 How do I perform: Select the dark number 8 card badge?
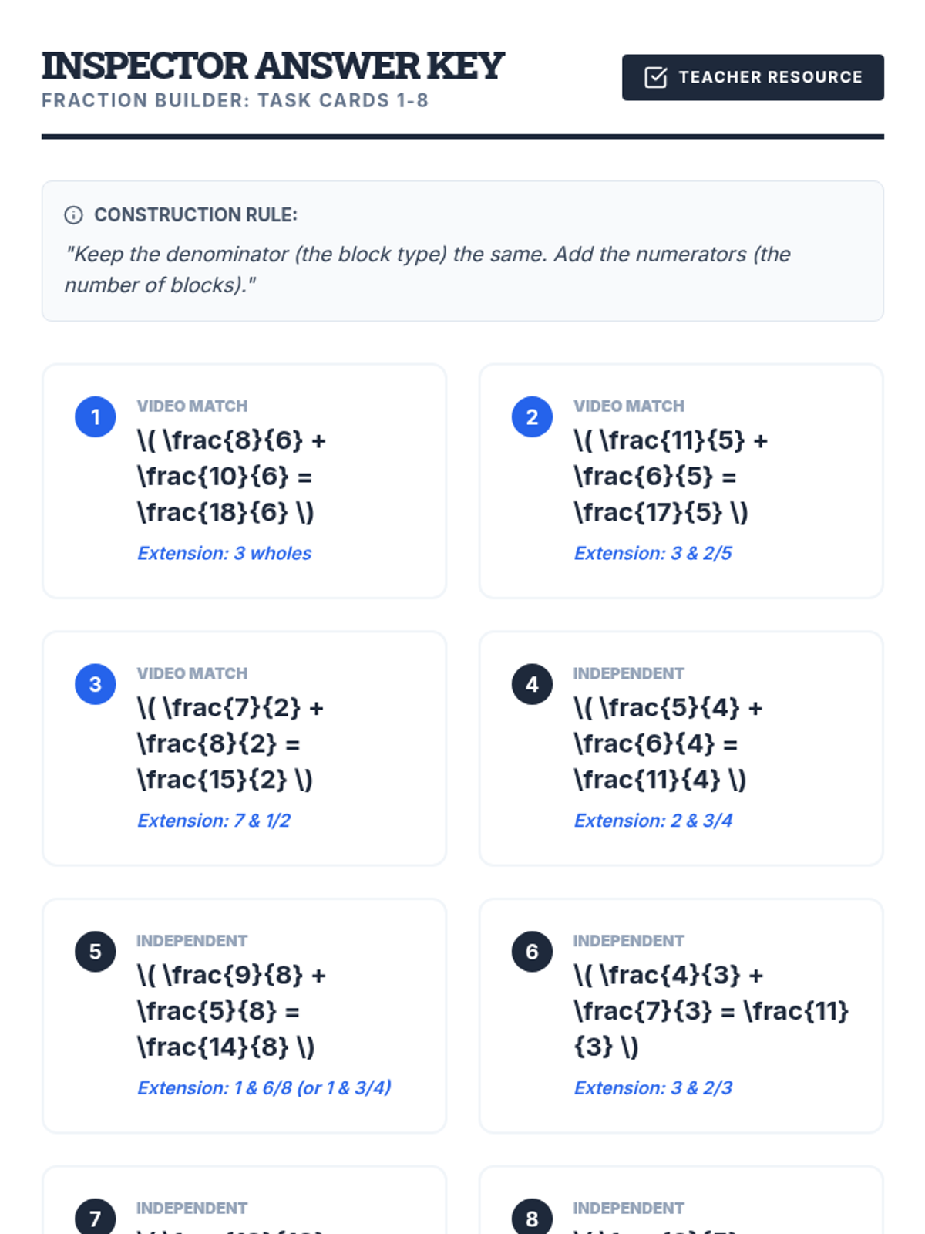click(x=532, y=1216)
